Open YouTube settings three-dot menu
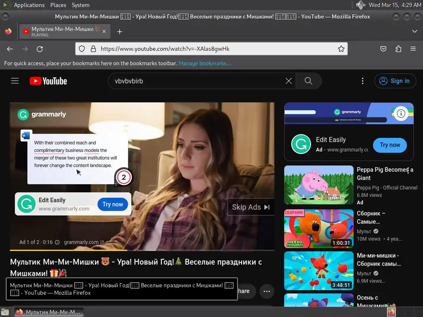Viewport: 423px width, 317px height. point(363,81)
